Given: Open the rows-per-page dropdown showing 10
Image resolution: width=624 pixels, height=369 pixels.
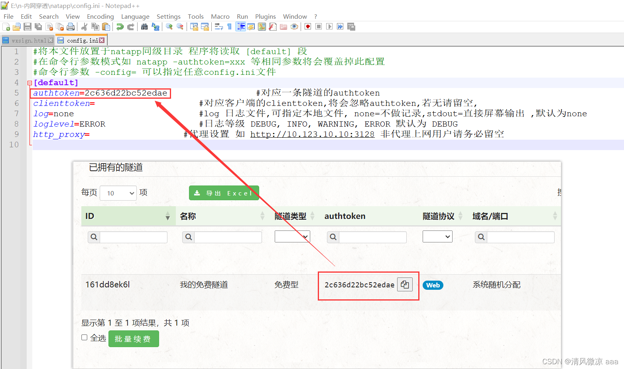Looking at the screenshot, I should click(x=118, y=193).
